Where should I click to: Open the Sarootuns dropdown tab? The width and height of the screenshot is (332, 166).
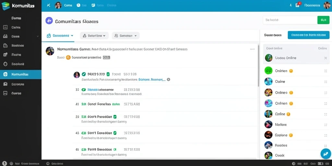[60, 36]
